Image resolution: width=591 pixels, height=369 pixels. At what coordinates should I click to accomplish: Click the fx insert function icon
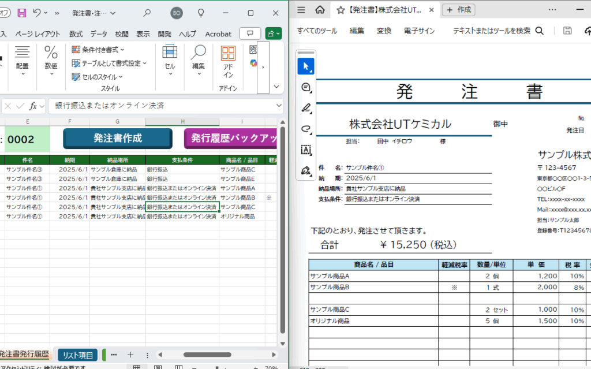coord(33,106)
